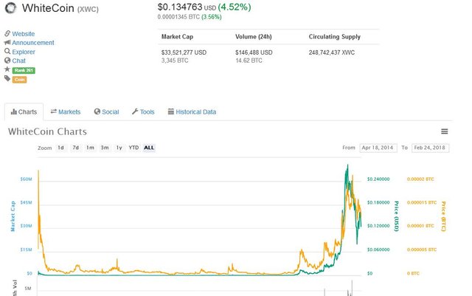Set chart zoom to 7d
The image size is (472, 296).
point(75,148)
